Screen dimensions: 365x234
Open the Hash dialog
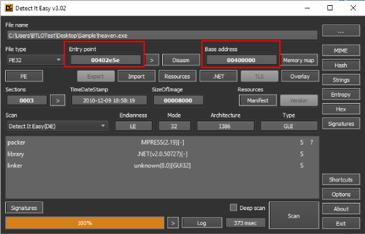pos(341,65)
